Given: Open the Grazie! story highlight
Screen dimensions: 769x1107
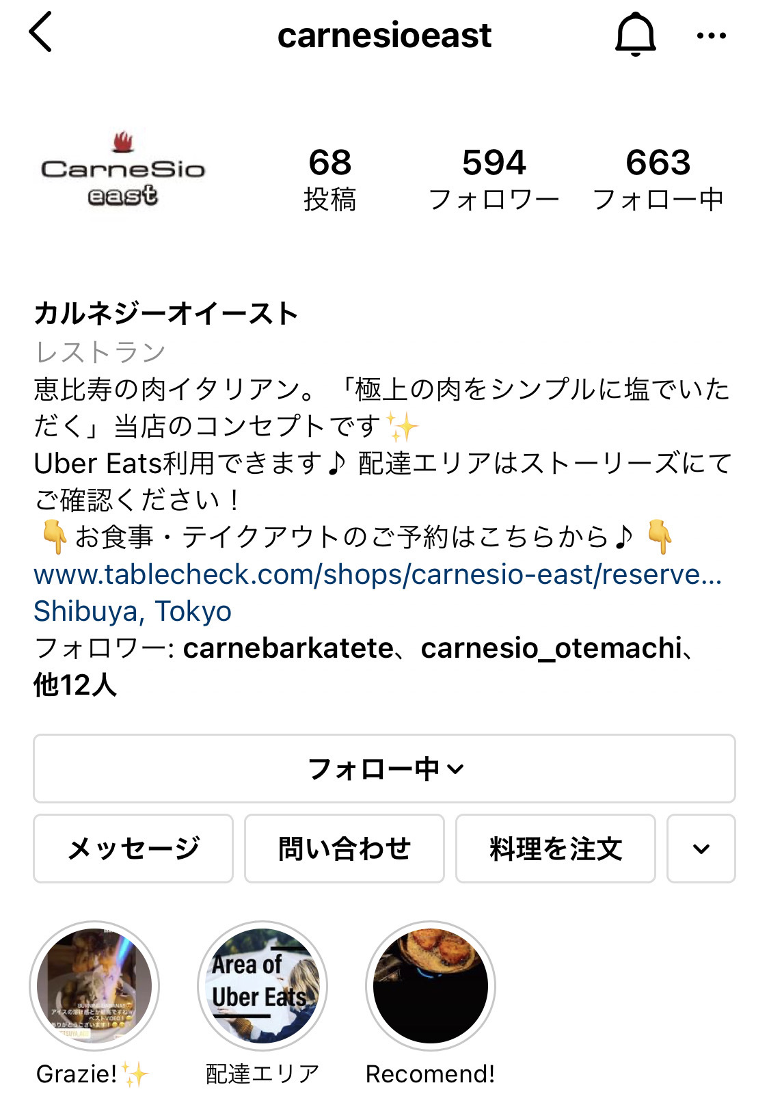Looking at the screenshot, I should (x=94, y=985).
